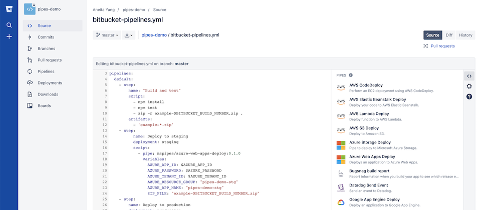Switch to the History view tab

point(465,35)
